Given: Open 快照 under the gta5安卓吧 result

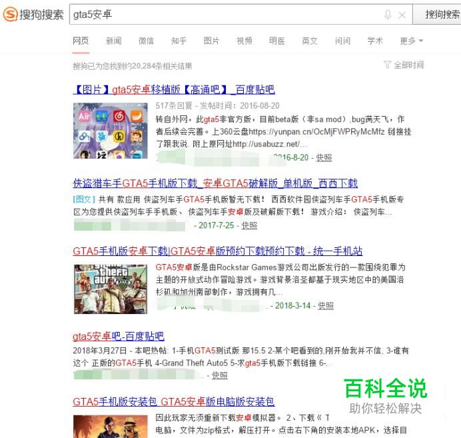Looking at the screenshot, I should (219, 375).
